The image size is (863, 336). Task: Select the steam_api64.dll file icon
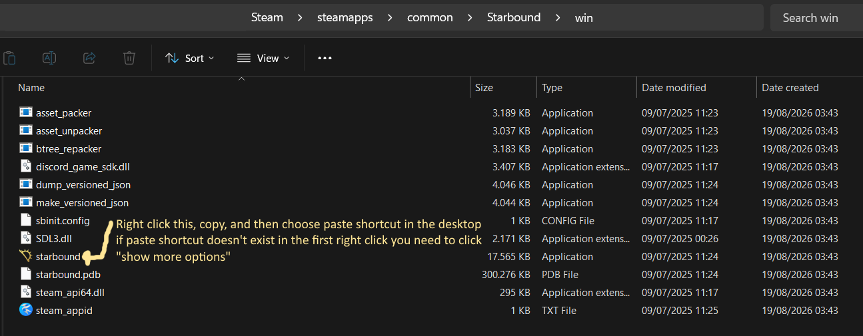tap(26, 291)
